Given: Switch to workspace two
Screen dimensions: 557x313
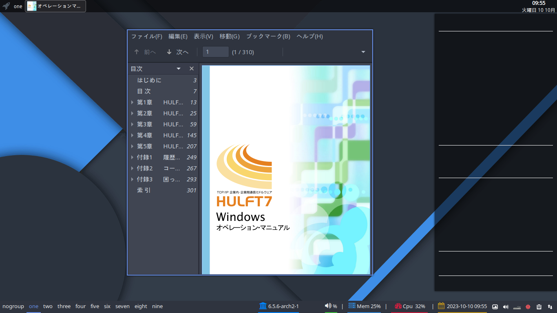Looking at the screenshot, I should tap(48, 306).
